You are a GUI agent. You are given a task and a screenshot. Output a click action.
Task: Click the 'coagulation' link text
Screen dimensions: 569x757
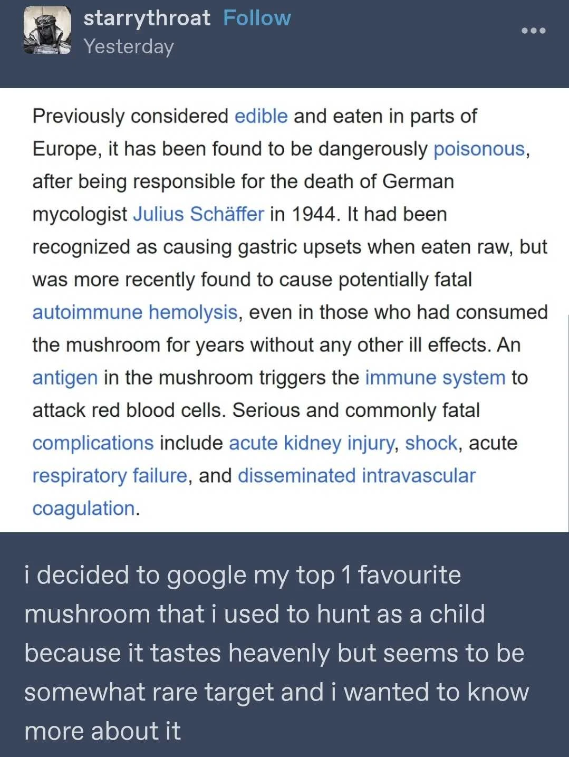coord(84,509)
